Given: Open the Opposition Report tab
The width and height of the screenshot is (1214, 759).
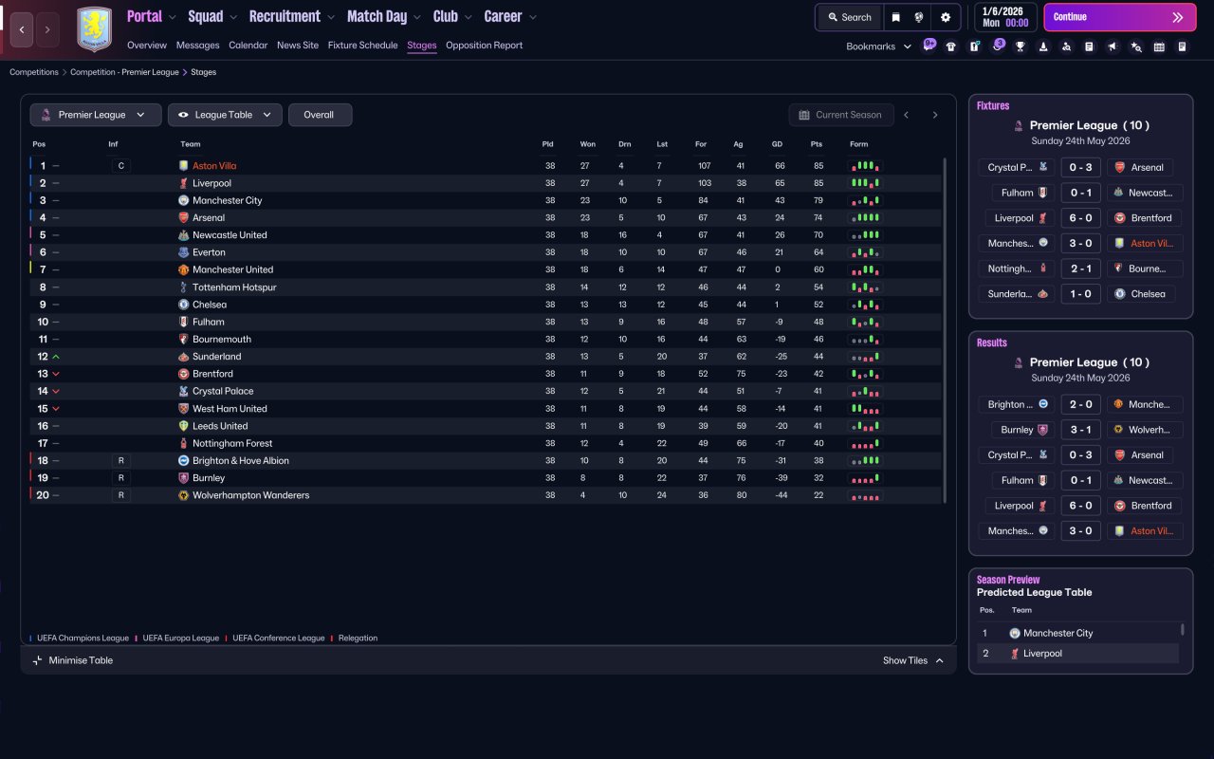Looking at the screenshot, I should [x=484, y=46].
